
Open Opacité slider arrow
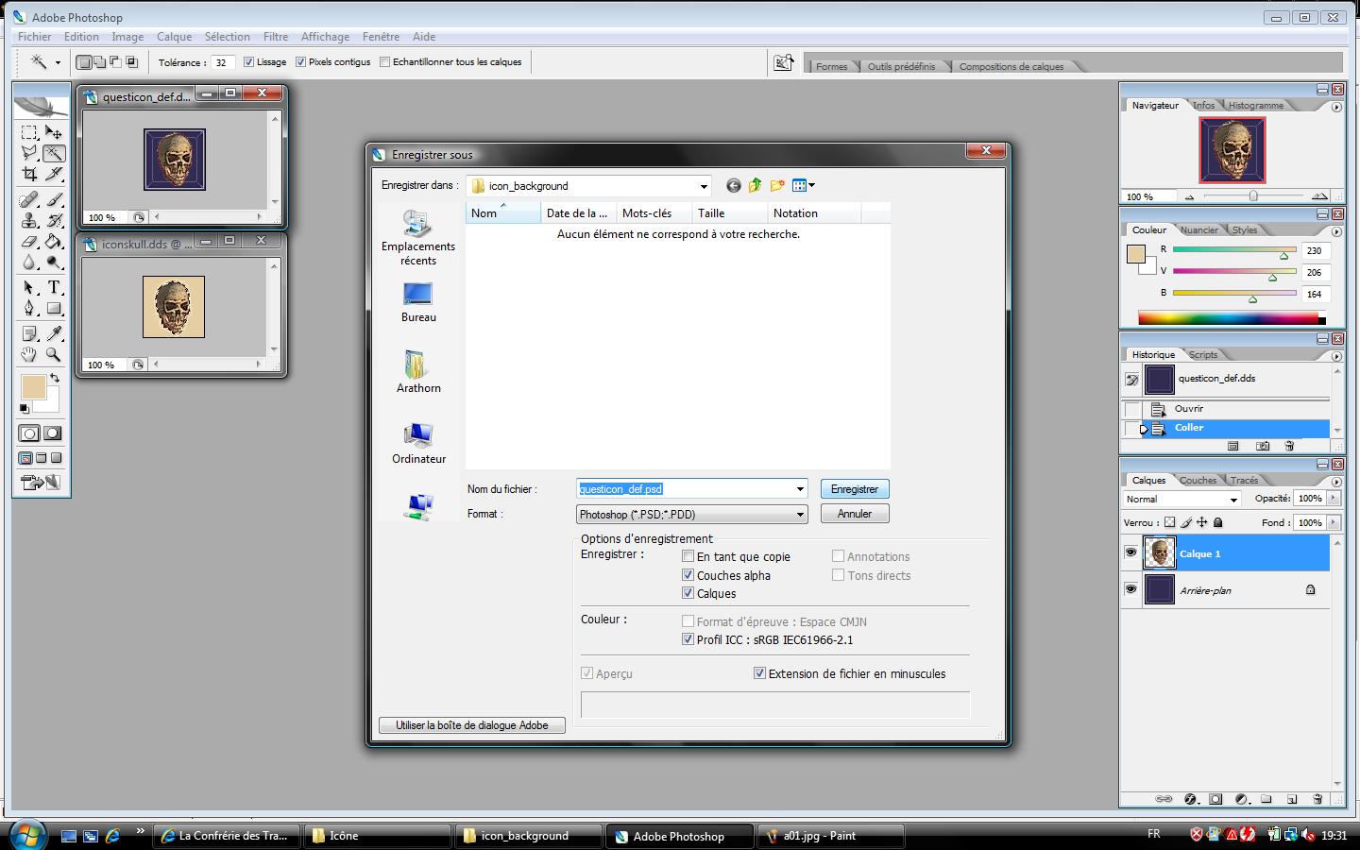tap(1334, 498)
